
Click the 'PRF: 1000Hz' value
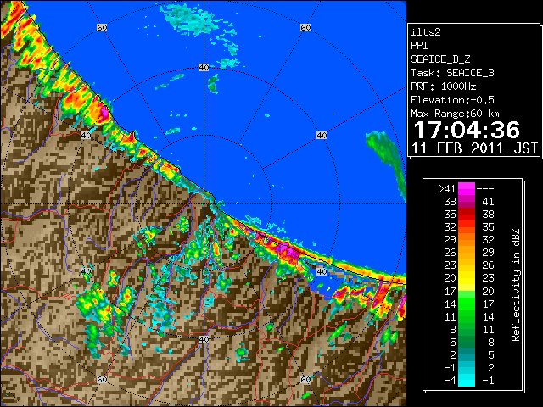click(x=444, y=86)
